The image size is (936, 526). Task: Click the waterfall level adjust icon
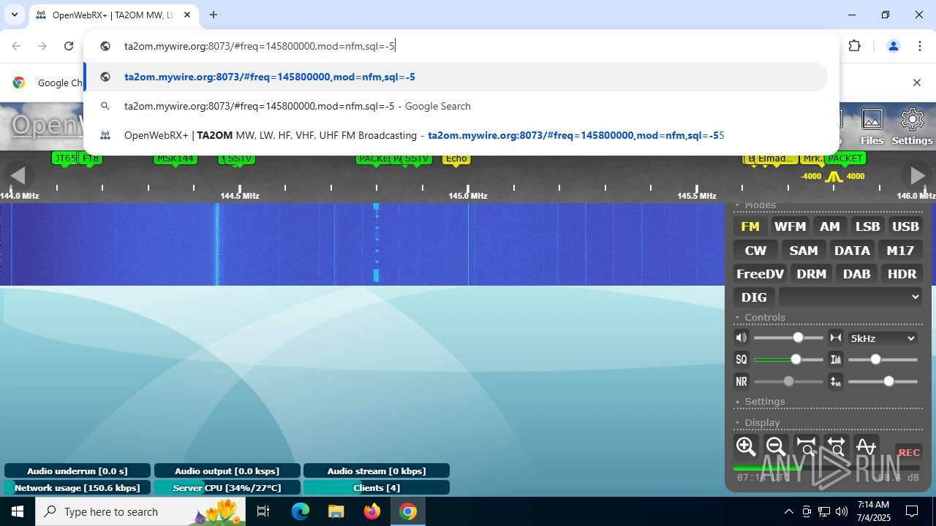pyautogui.click(x=835, y=381)
